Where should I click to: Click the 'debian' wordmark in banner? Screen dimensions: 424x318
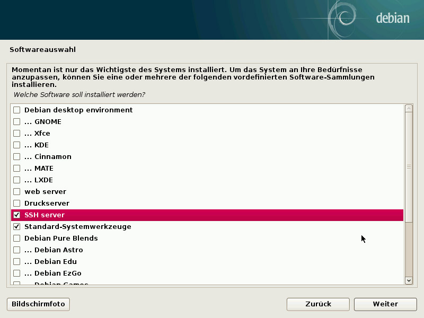coord(393,18)
